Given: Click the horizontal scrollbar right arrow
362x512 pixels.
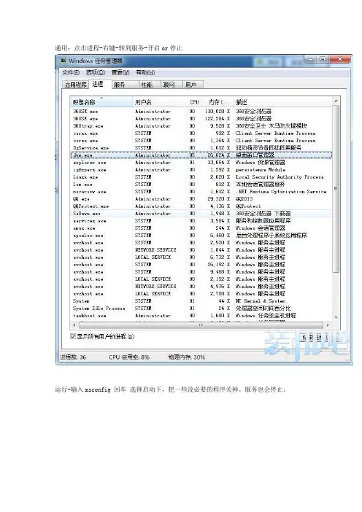Looking at the screenshot, I should (328, 325).
